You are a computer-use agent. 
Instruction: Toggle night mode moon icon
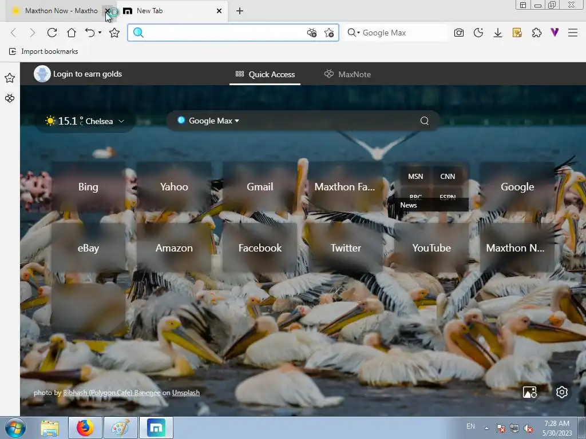pyautogui.click(x=478, y=33)
